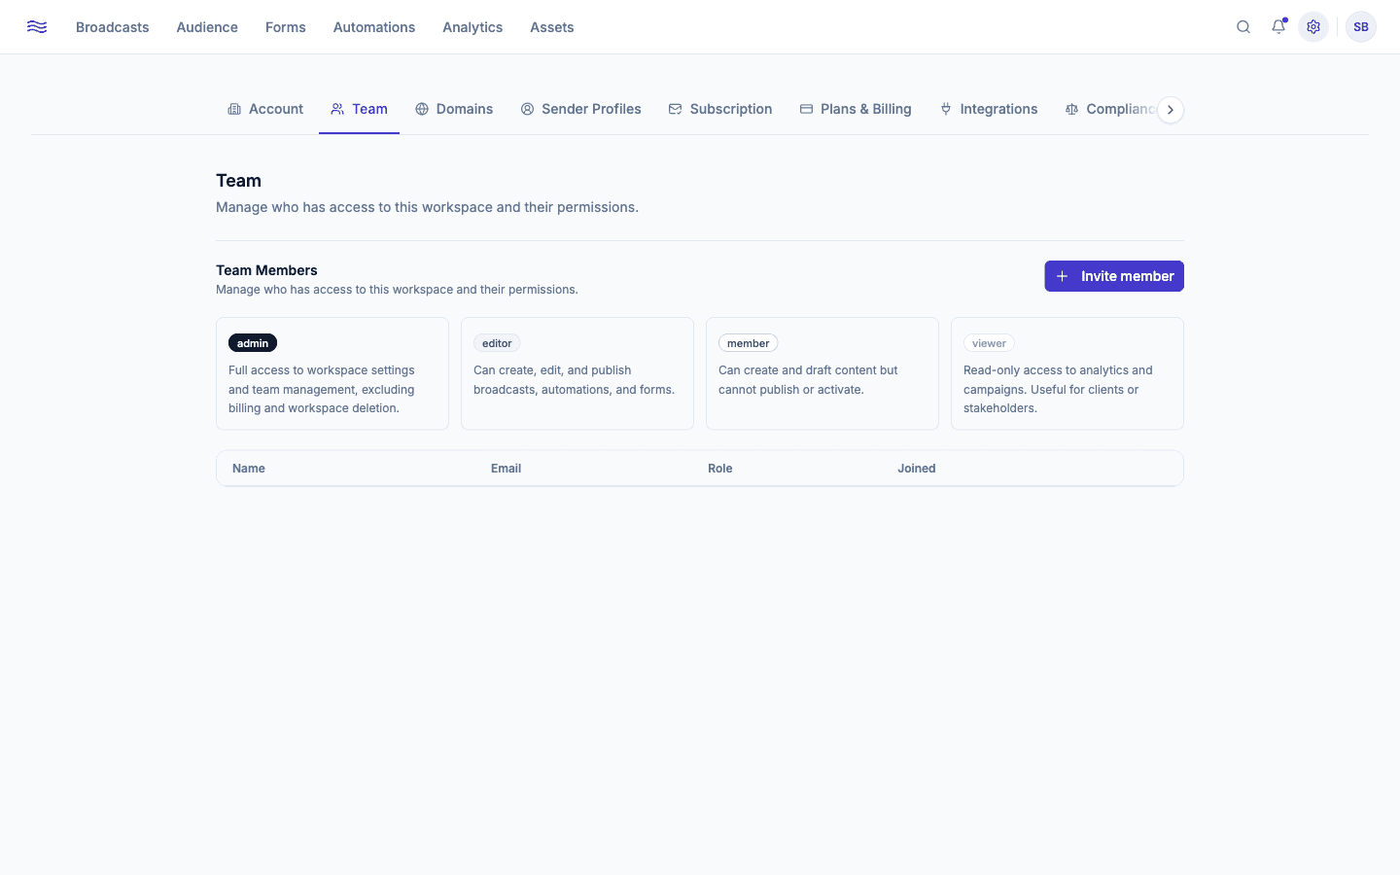Click the viewer role badge
Image resolution: width=1400 pixels, height=875 pixels.
tap(989, 343)
